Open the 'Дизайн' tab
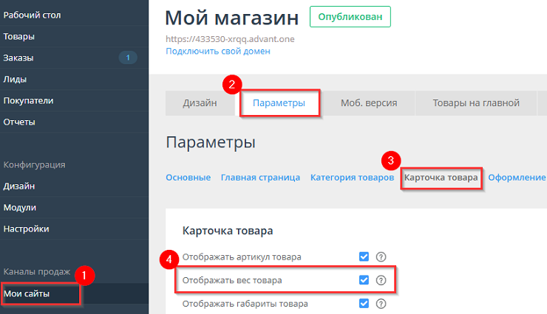Image resolution: width=547 pixels, height=314 pixels. (200, 103)
